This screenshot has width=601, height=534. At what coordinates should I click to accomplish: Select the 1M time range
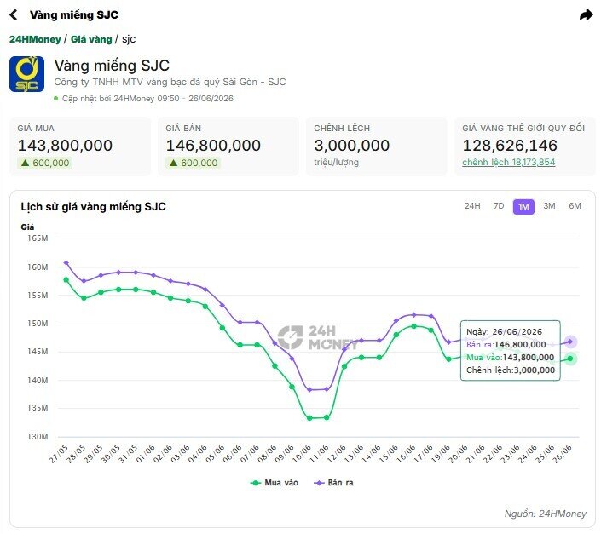pyautogui.click(x=523, y=207)
